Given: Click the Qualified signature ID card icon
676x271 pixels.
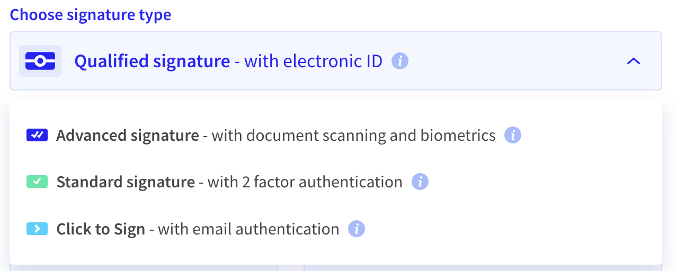Looking at the screenshot, I should [40, 61].
